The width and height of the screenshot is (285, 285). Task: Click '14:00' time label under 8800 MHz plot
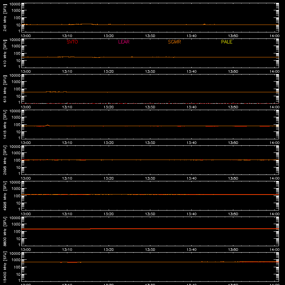click(274, 250)
